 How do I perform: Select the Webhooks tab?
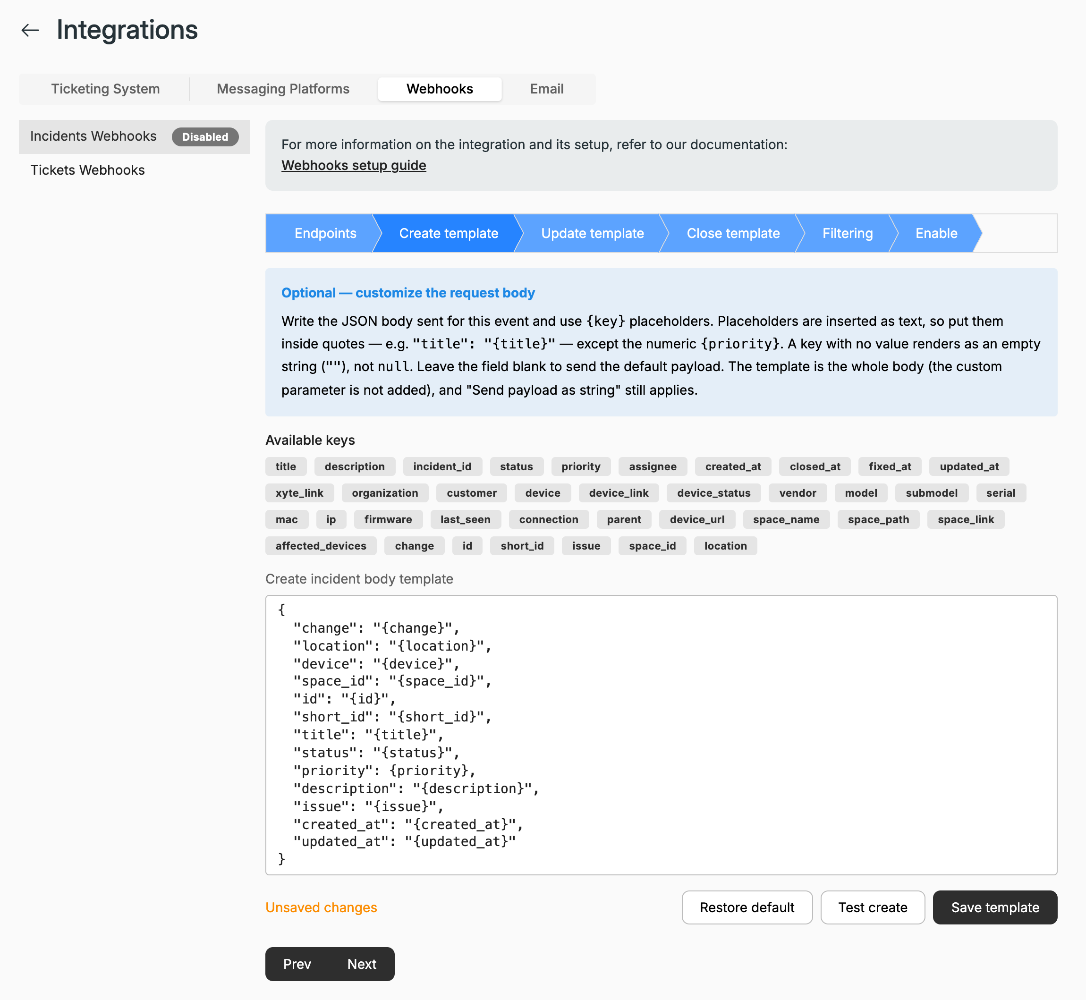[440, 89]
